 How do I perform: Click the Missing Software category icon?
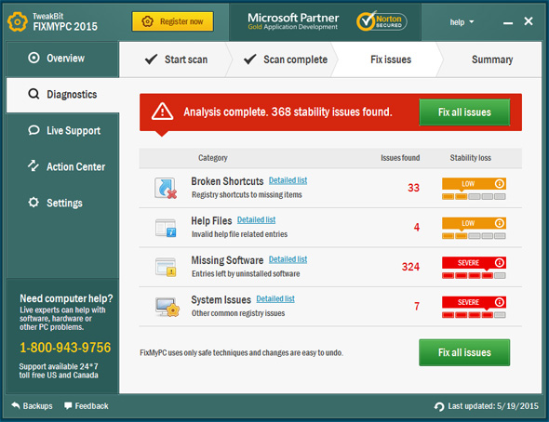[166, 268]
